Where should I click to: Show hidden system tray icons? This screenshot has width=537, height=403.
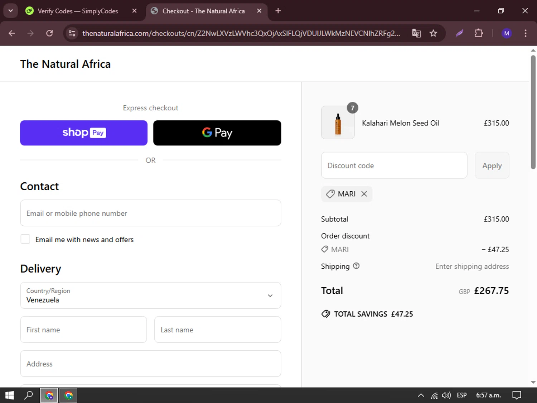point(421,395)
